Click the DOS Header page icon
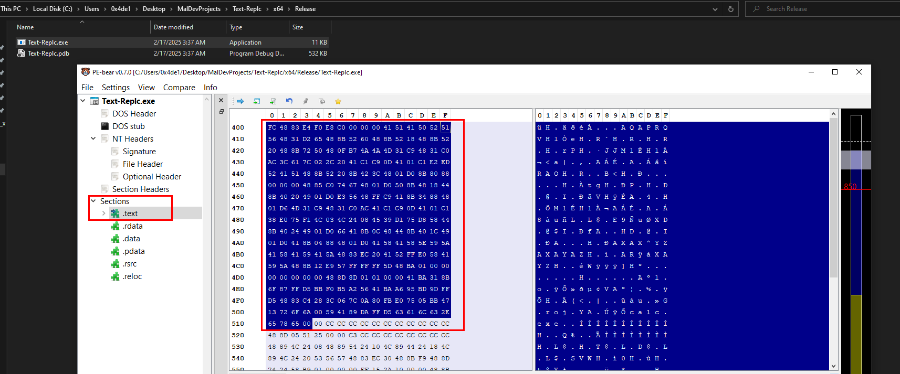The image size is (900, 374). tap(105, 114)
